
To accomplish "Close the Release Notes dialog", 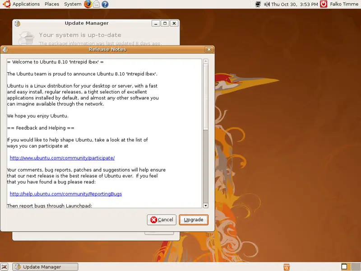I will click(209, 49).
